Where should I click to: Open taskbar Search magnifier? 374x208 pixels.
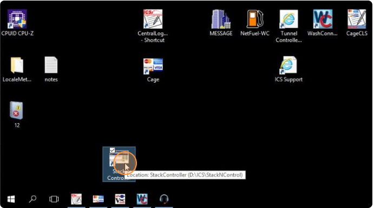(x=32, y=199)
